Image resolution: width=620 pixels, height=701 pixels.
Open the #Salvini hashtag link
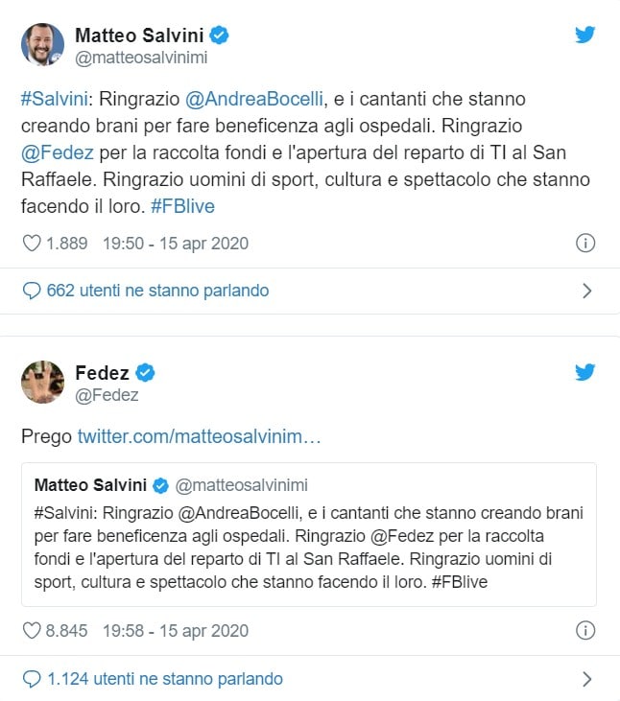point(54,100)
